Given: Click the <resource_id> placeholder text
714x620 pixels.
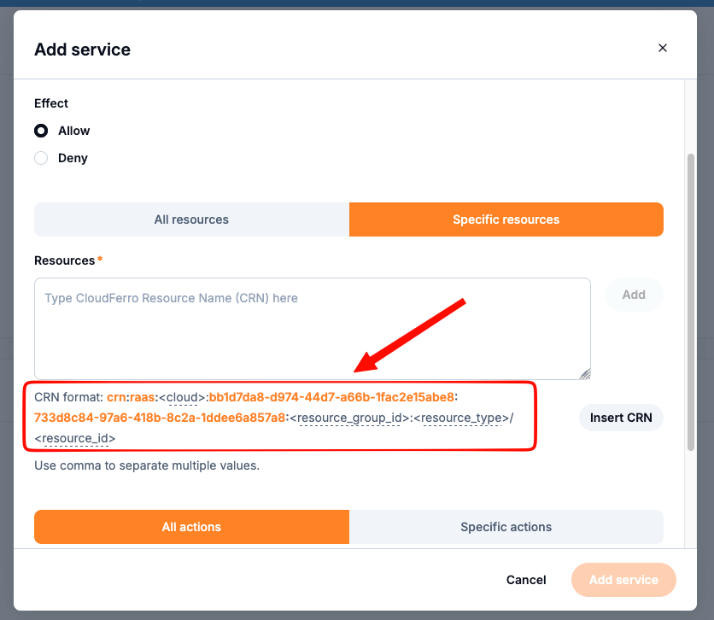Looking at the screenshot, I should (x=75, y=438).
